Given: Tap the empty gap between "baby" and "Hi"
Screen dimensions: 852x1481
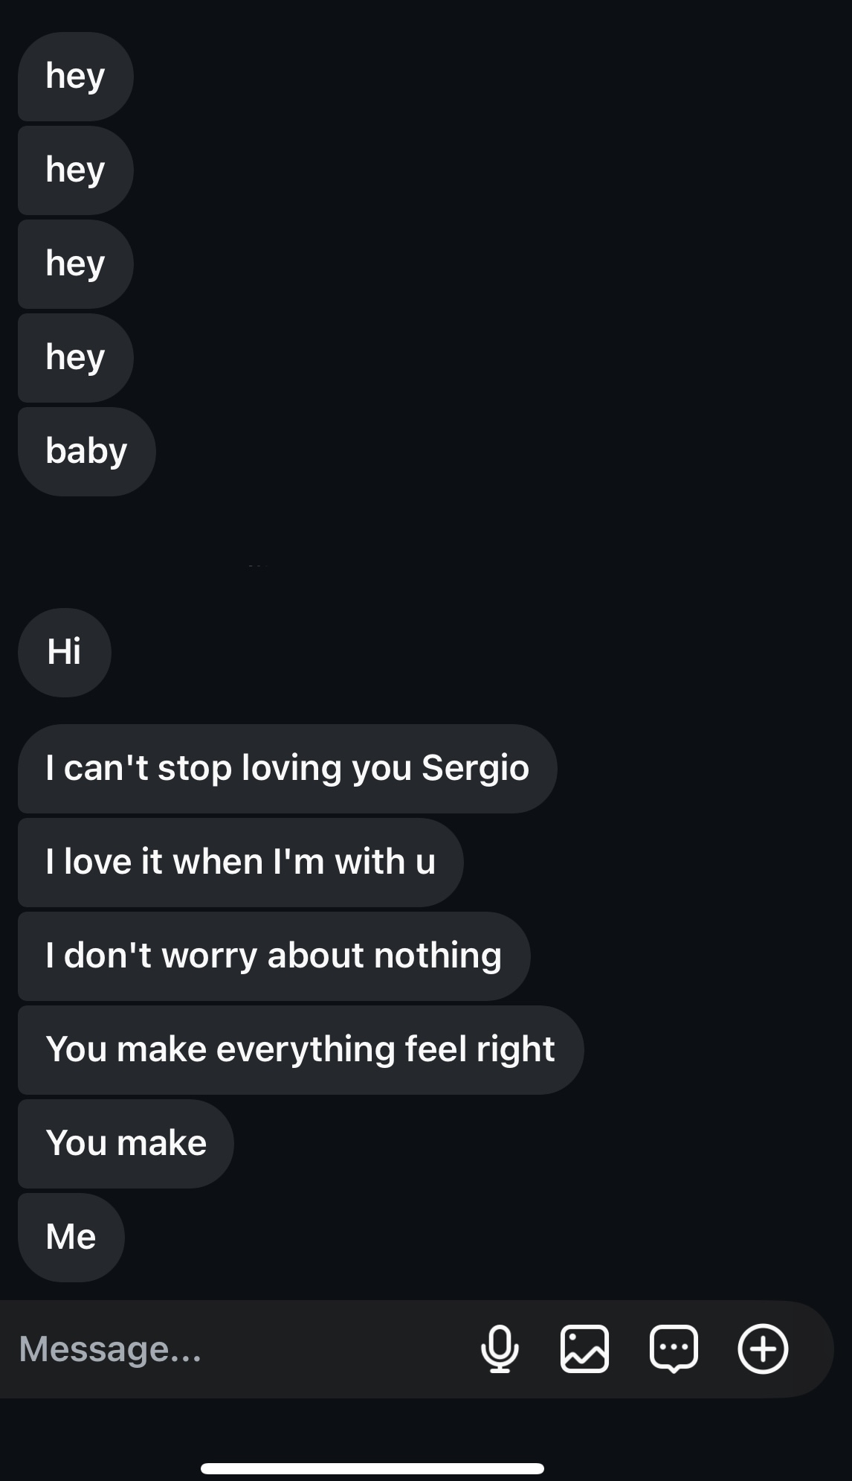Looking at the screenshot, I should [x=426, y=552].
